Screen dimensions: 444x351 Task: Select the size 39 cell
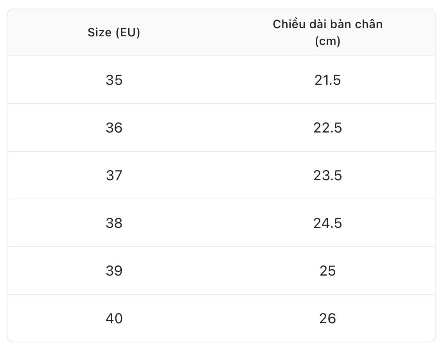114,271
